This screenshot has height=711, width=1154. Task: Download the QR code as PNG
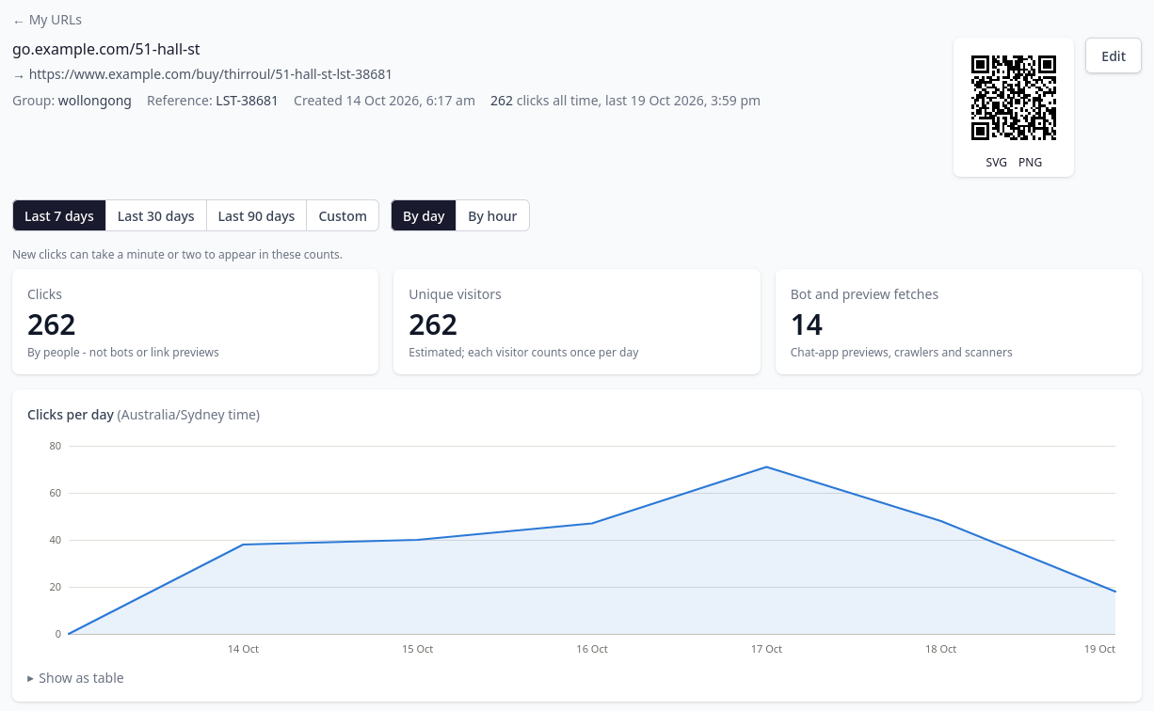[x=1030, y=162]
